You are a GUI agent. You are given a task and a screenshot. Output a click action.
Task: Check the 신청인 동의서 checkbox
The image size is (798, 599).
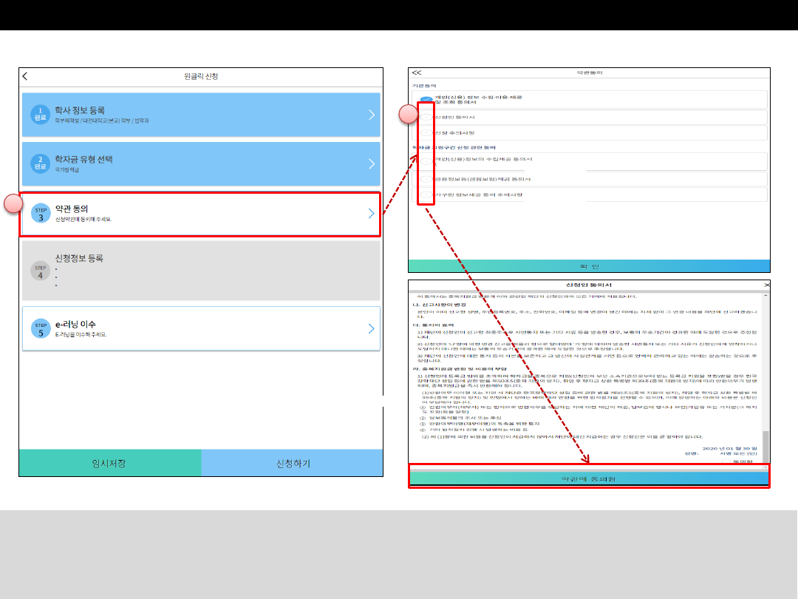(426, 118)
